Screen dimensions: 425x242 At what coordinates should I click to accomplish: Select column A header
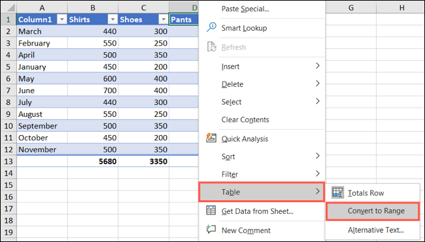[42, 8]
